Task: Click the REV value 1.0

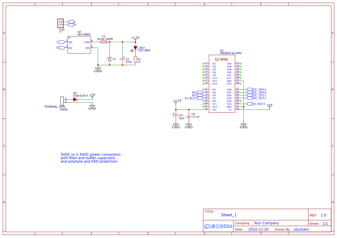Action: (323, 215)
